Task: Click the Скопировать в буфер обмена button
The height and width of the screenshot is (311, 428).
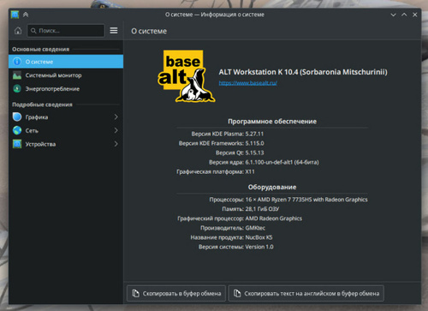Action: pos(176,293)
